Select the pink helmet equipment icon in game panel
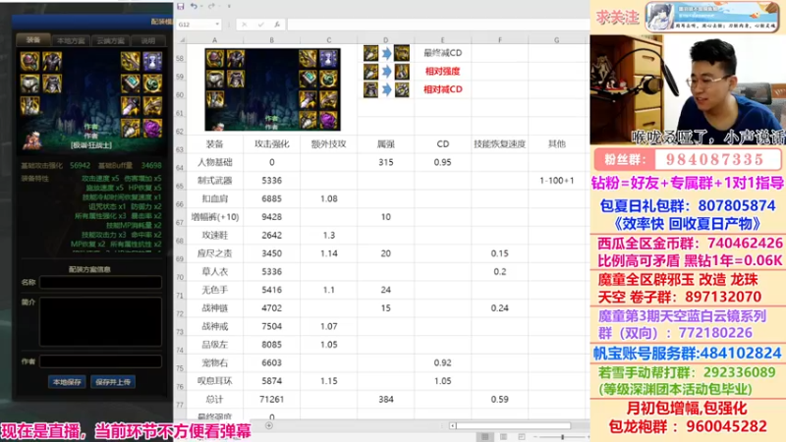786x442 pixels. [29, 61]
